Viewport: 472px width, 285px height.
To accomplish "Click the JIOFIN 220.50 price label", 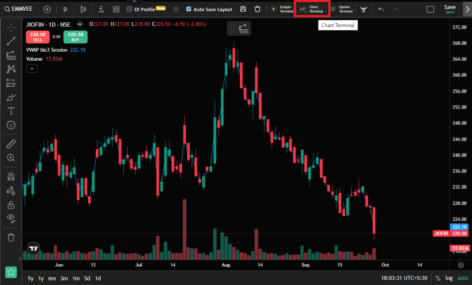I will point(450,233).
